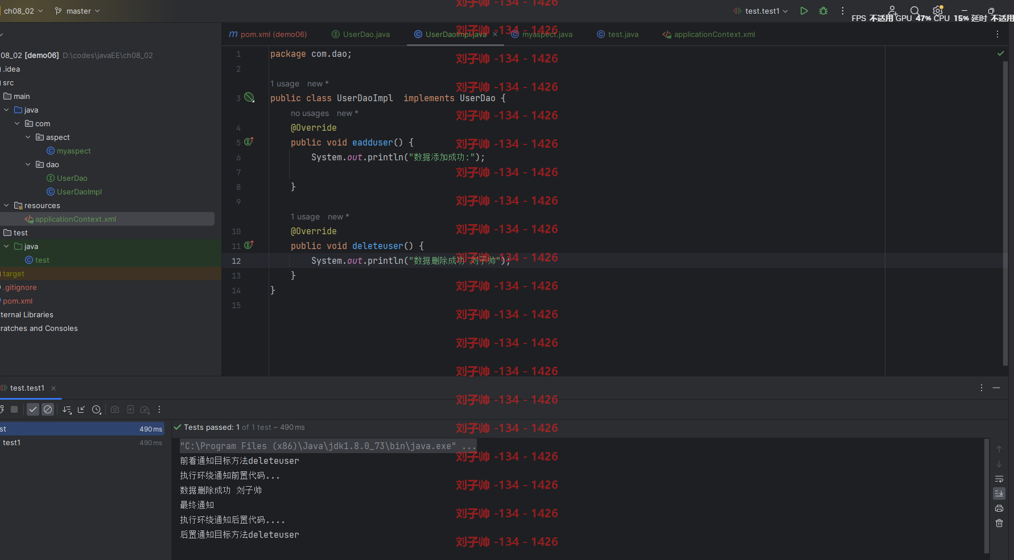This screenshot has height=560, width=1014.
Task: Open the test.test1 run configuration dropdown
Action: (761, 11)
